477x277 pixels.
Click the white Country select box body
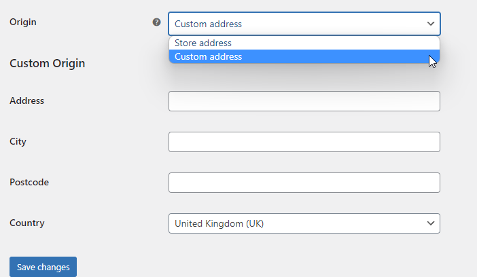[304, 223]
